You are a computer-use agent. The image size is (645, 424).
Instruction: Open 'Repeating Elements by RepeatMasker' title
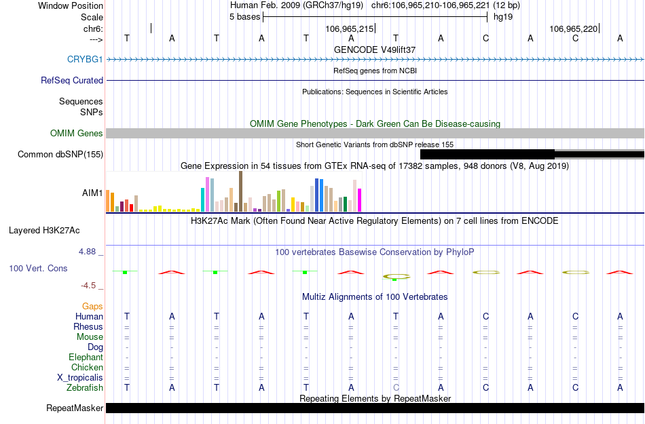pos(375,398)
